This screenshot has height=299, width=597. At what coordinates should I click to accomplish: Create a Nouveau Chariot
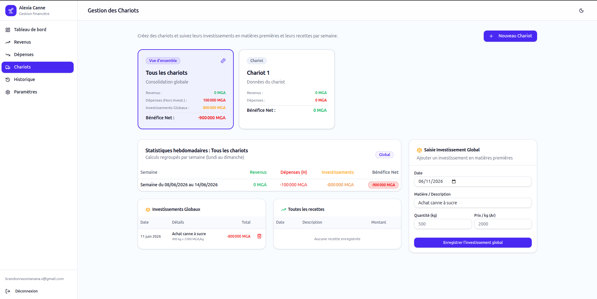pyautogui.click(x=510, y=36)
